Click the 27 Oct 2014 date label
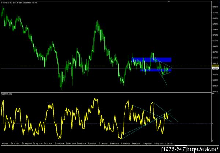This screenshot has width=220, height=153. pos(59,144)
